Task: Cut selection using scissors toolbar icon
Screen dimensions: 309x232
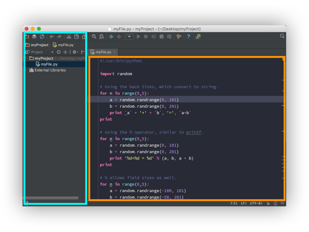Action: click(x=69, y=37)
